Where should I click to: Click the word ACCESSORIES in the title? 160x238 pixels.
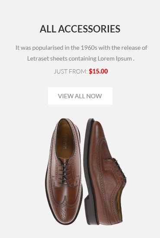pyautogui.click(x=90, y=29)
